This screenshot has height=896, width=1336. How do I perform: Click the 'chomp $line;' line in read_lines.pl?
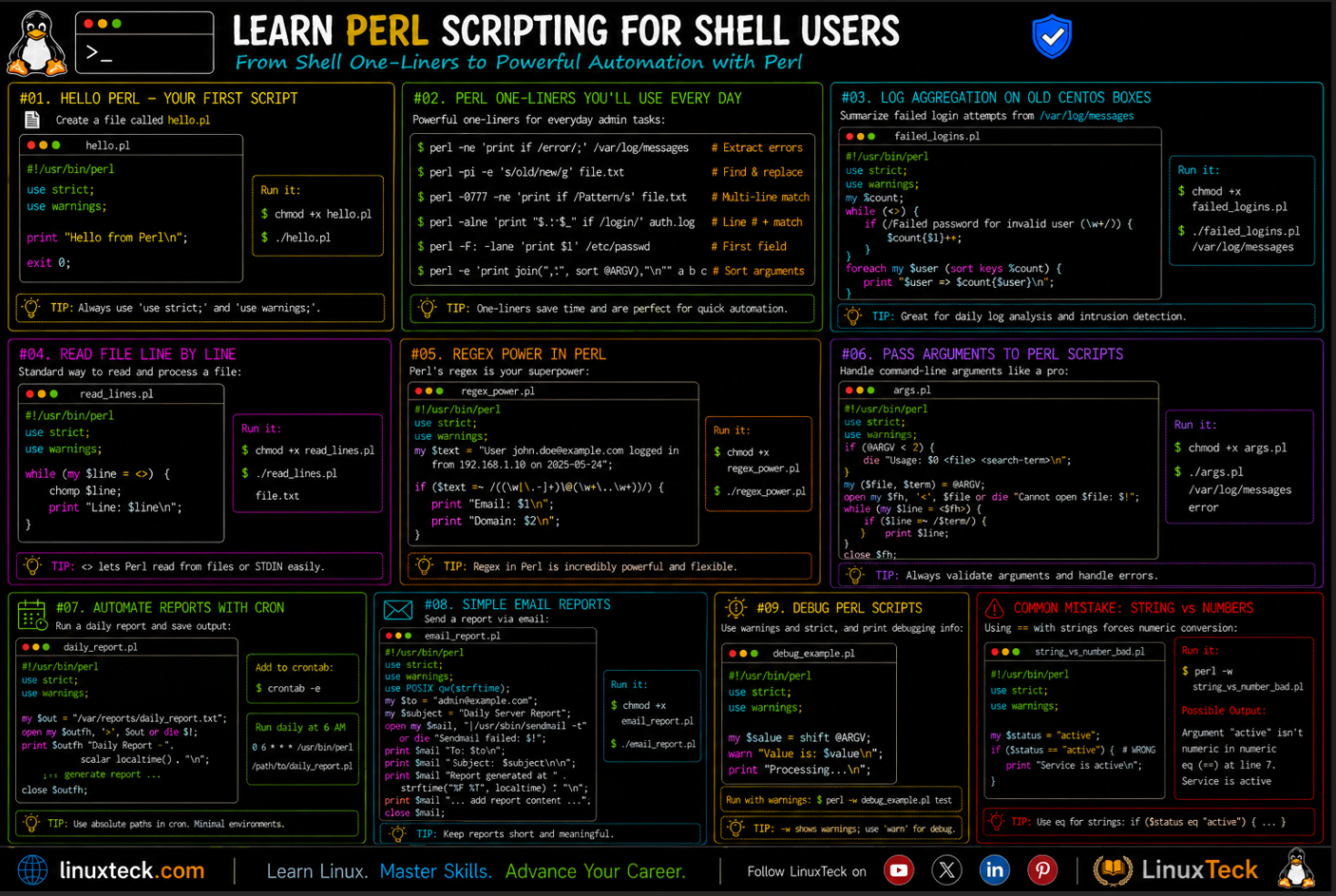pyautogui.click(x=86, y=490)
